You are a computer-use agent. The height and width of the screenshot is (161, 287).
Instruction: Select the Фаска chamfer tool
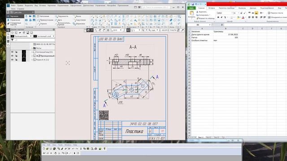pos(77,16)
